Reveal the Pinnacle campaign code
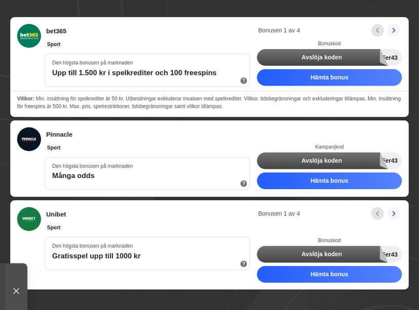This screenshot has height=310, width=419. (x=321, y=160)
